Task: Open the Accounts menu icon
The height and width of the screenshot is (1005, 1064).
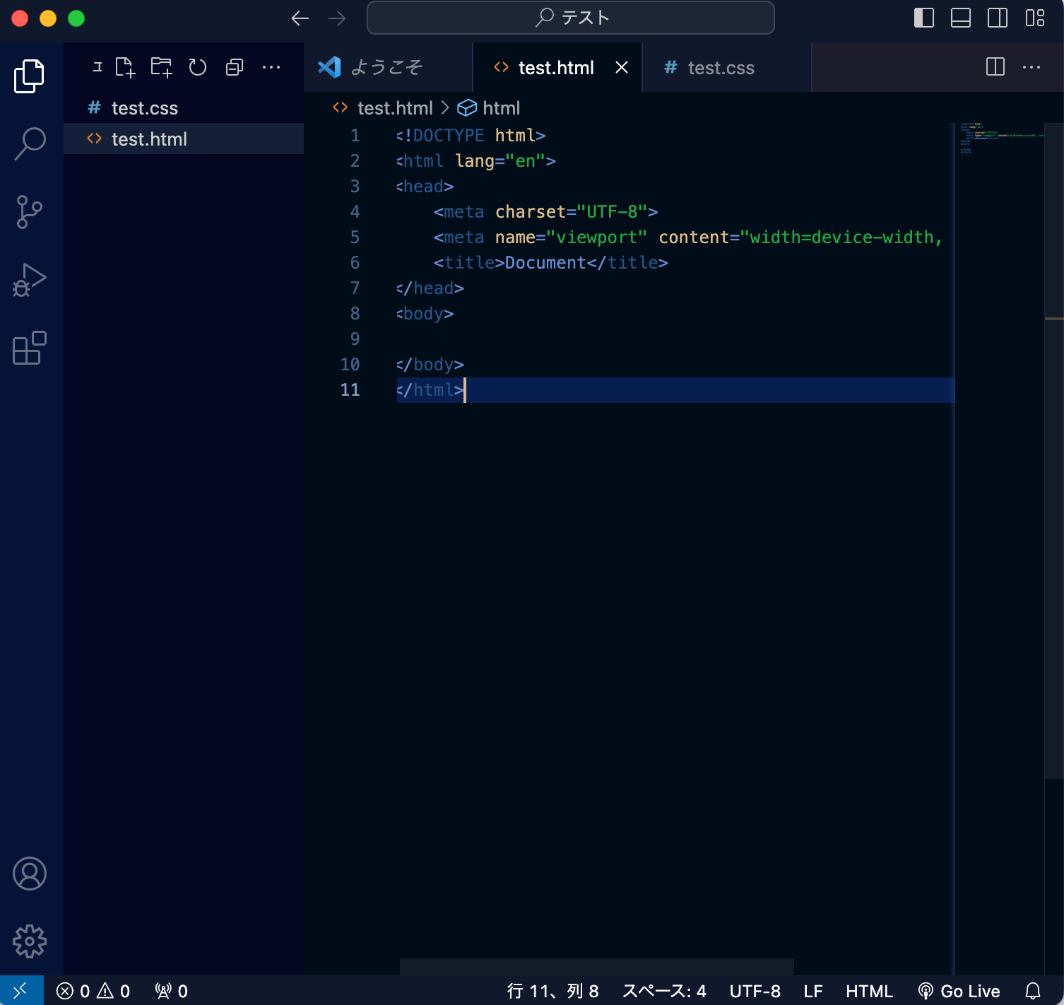Action: tap(30, 874)
